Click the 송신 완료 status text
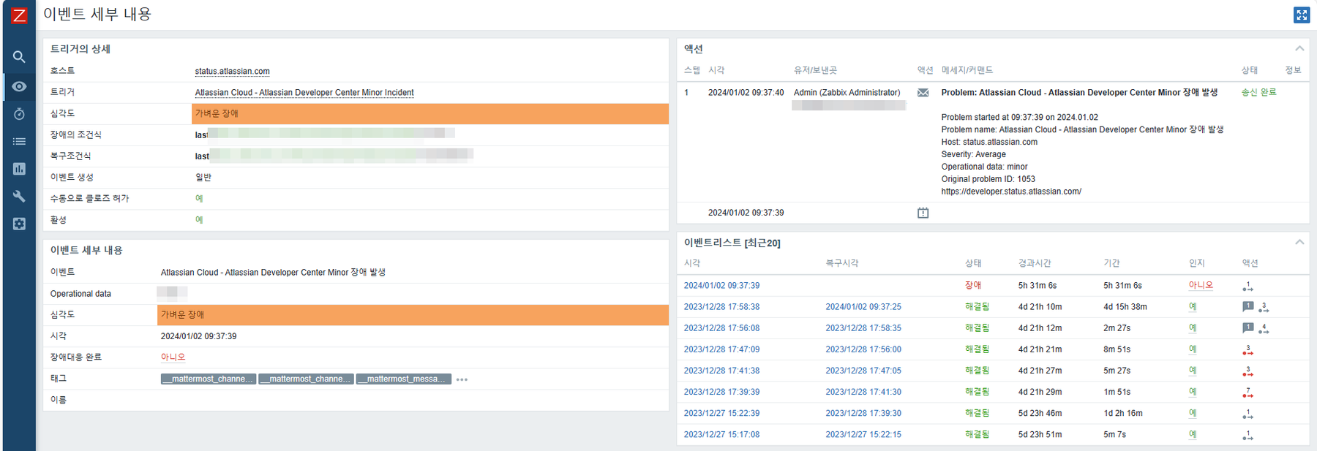 pyautogui.click(x=1258, y=92)
